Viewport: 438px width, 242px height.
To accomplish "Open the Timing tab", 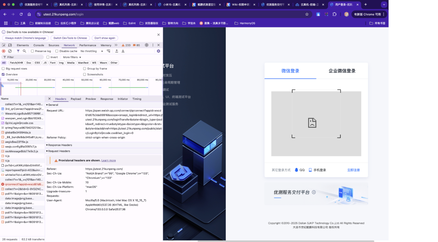I will [137, 99].
